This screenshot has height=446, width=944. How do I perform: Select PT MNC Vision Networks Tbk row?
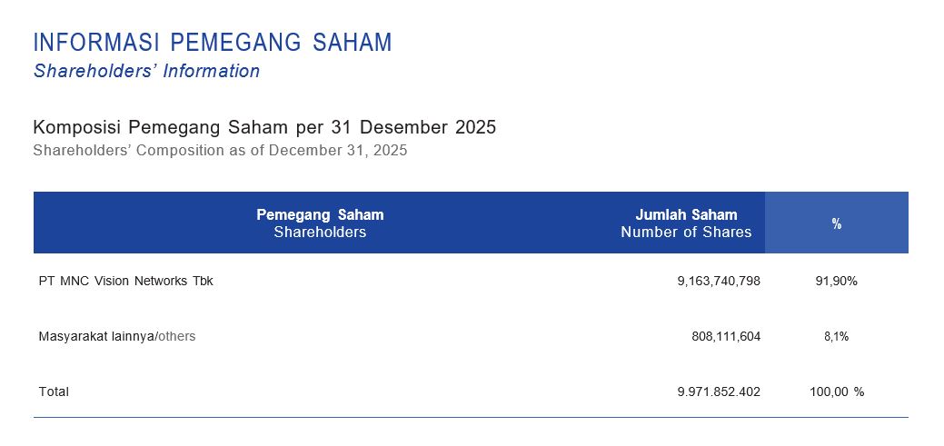tap(471, 281)
